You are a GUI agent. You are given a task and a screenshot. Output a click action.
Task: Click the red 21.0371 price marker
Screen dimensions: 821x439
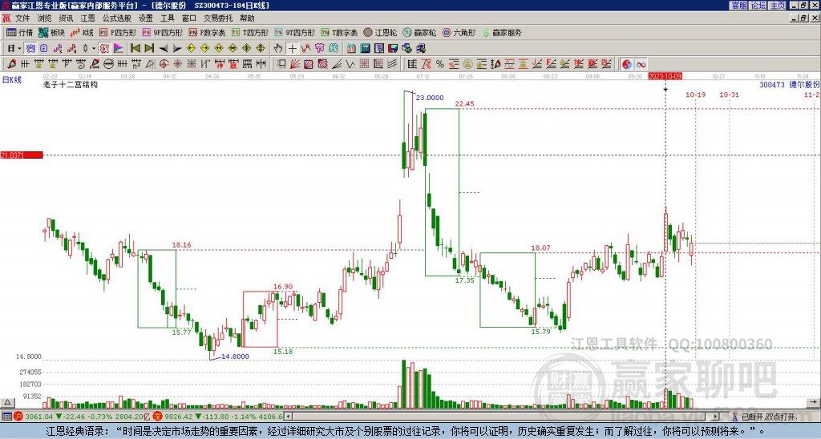pos(22,155)
